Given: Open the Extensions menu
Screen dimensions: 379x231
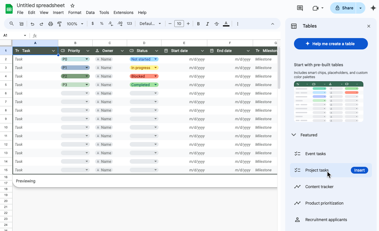Looking at the screenshot, I should pos(123,13).
